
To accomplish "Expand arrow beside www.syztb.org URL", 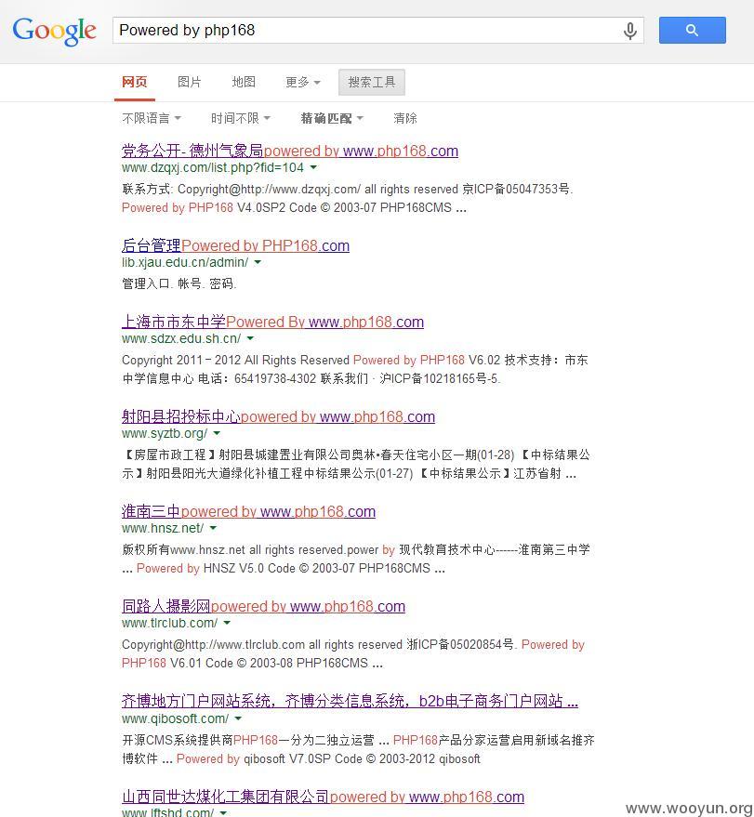I will [217, 434].
